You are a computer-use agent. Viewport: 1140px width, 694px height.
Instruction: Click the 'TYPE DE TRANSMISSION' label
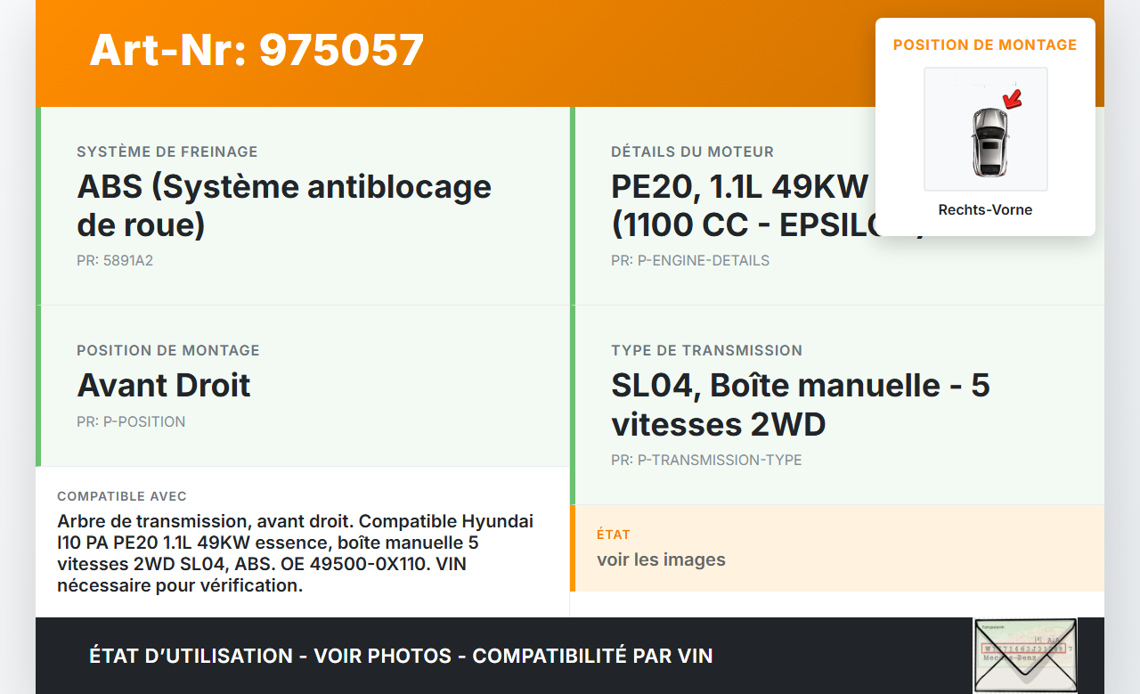[706, 350]
